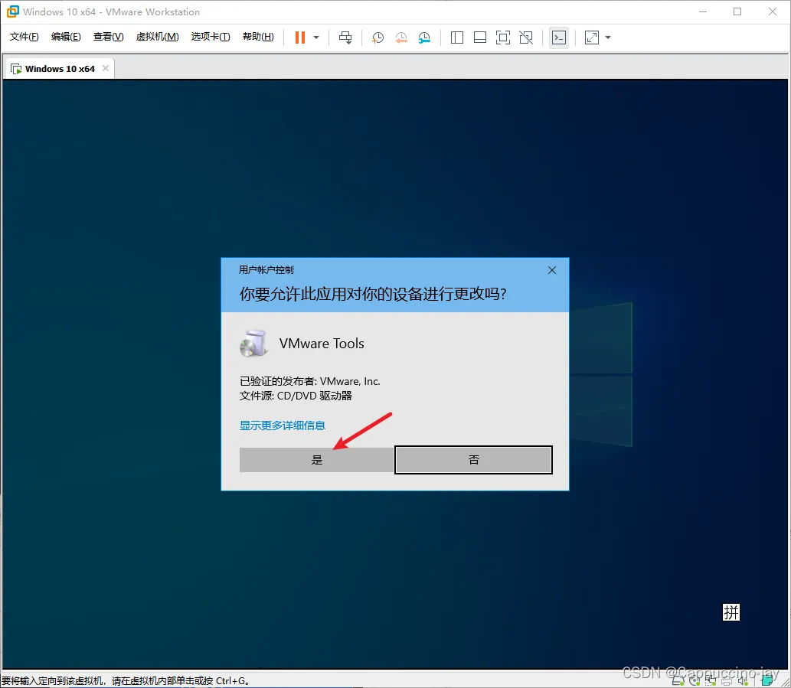This screenshot has height=688, width=791.
Task: Click the 文件源: CD/DVD 驱动器 text
Action: pos(296,396)
